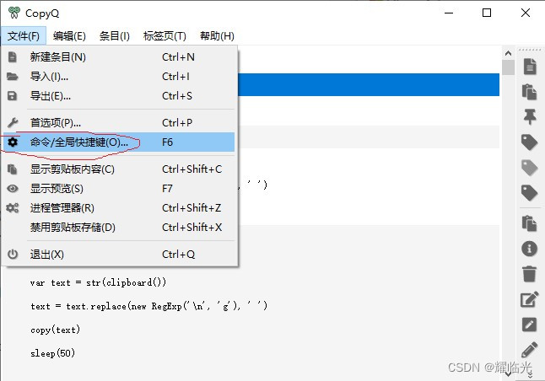545x381 pixels.
Task: Click the floppy disk icon beside 导出(E)
Action: pyautogui.click(x=12, y=96)
